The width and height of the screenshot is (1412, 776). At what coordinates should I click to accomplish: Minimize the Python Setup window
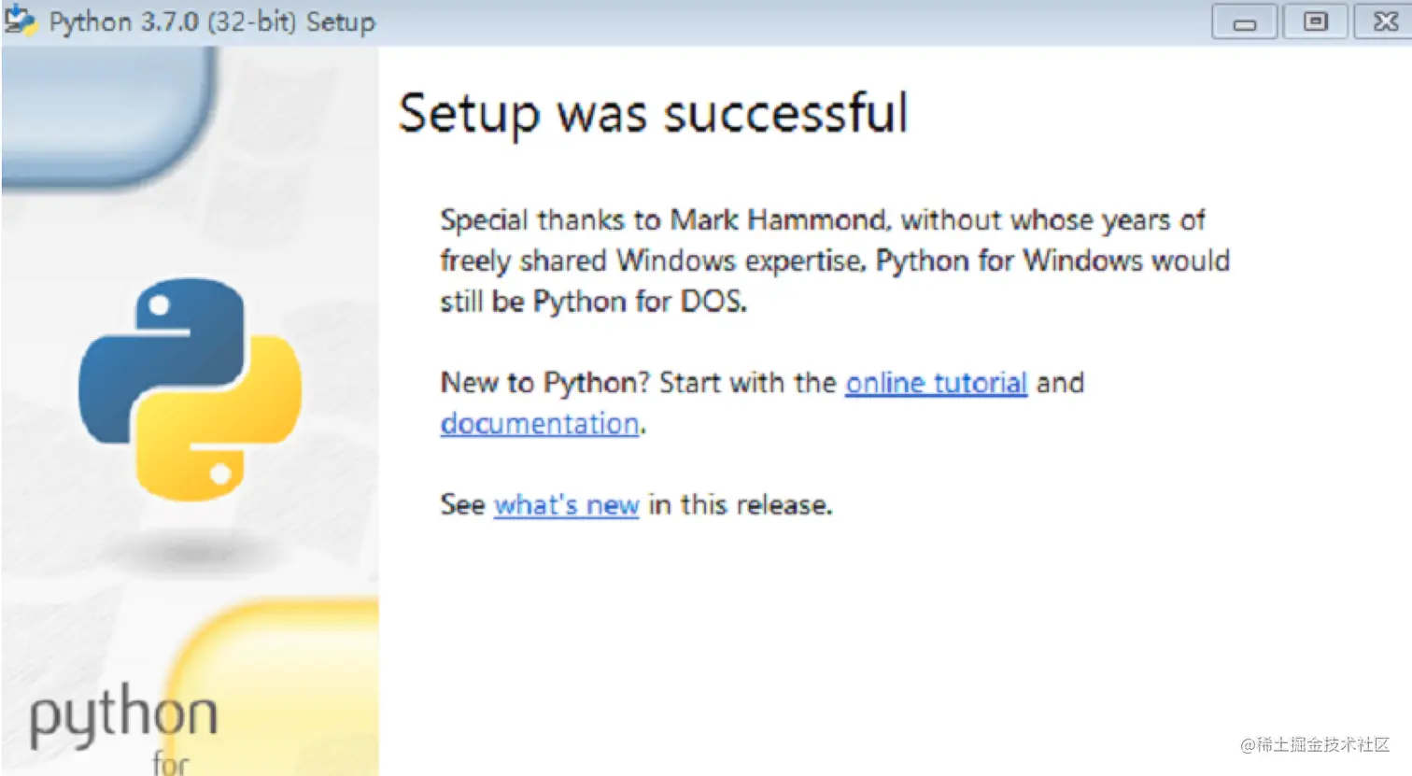pyautogui.click(x=1244, y=21)
